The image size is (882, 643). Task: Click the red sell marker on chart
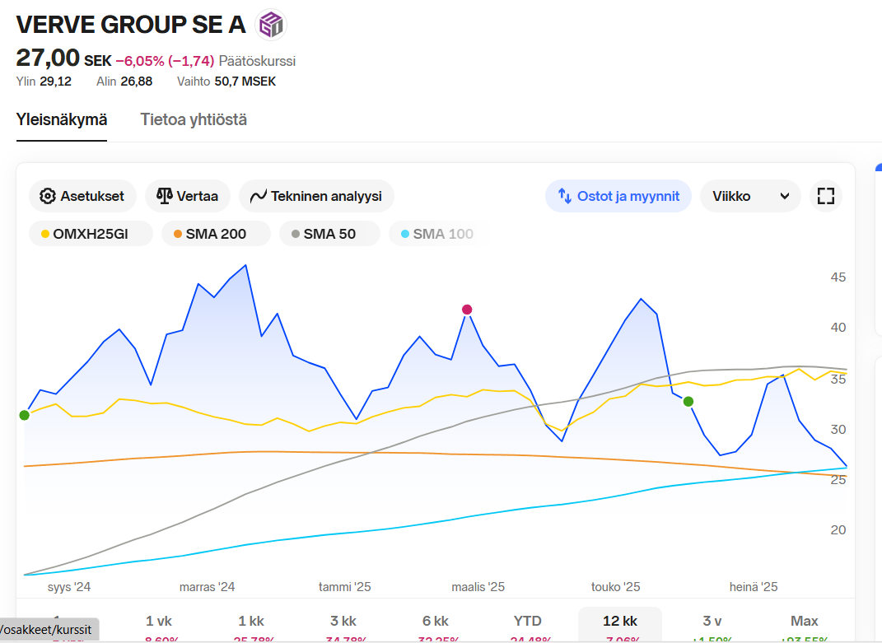point(467,310)
